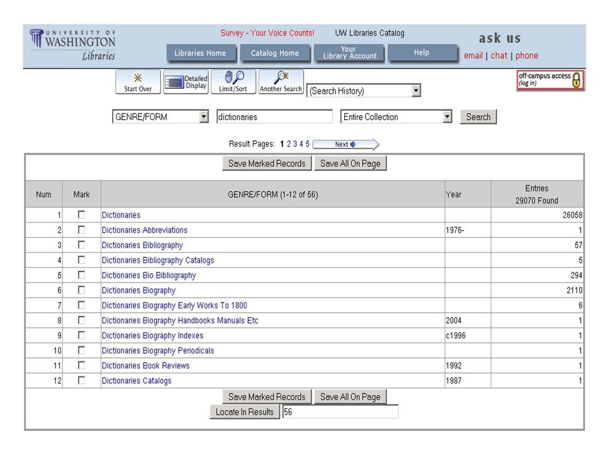
Task: Open Libraries Home tab
Action: [x=201, y=53]
